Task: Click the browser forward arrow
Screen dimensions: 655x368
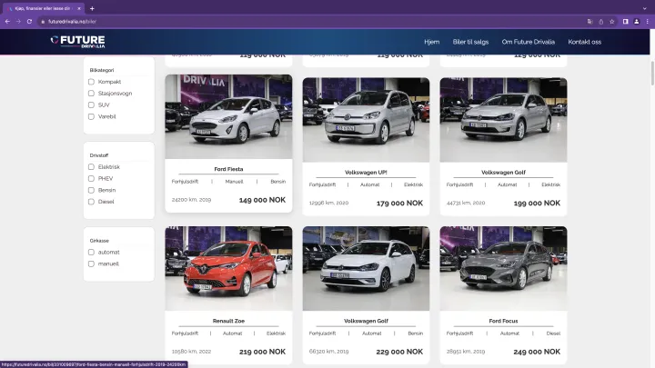Action: point(18,21)
